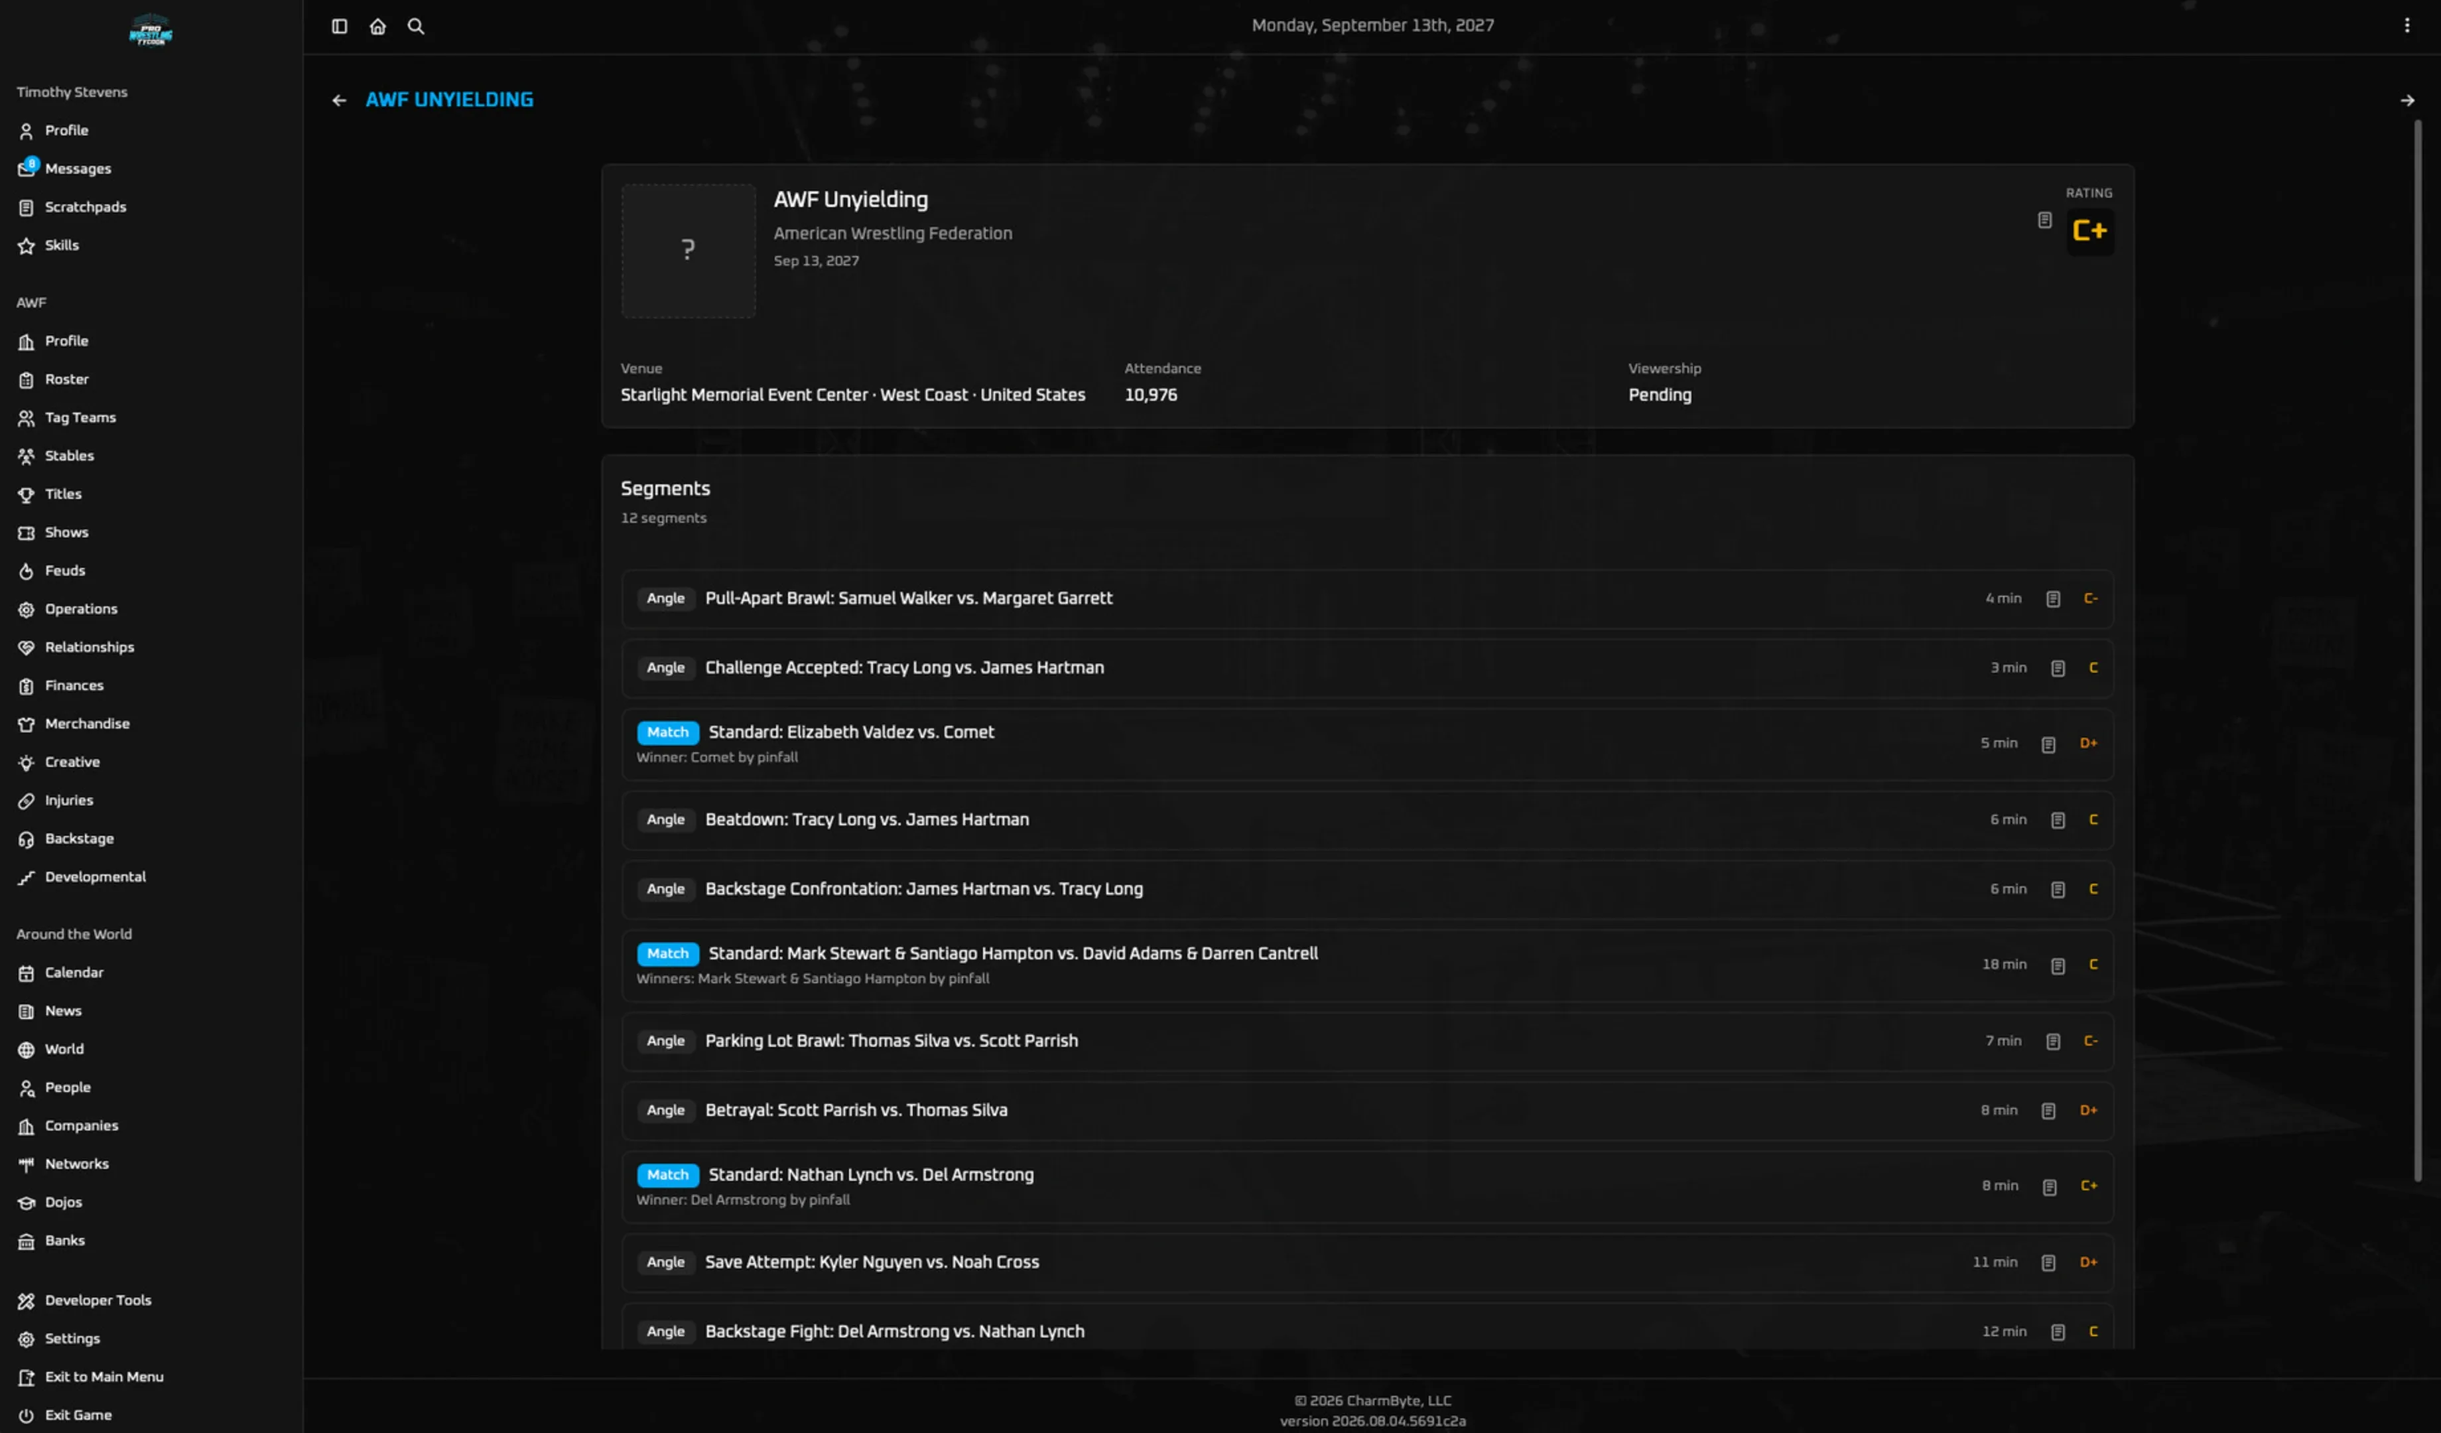This screenshot has width=2441, height=1433.
Task: View notes icon for Pull-Apart Brawl segment
Action: [x=2052, y=599]
